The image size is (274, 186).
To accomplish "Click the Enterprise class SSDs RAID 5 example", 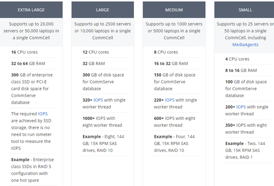I will coord(33,170).
